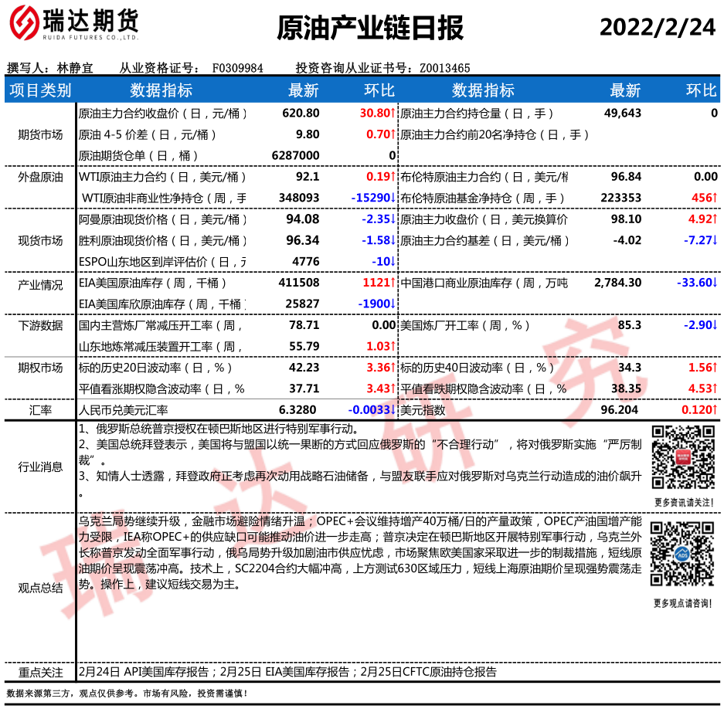The height and width of the screenshot is (709, 724).
Task: Click the 重点关注 row label
Action: coord(40,672)
